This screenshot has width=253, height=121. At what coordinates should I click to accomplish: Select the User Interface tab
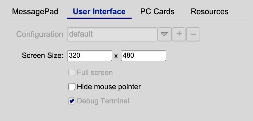[99, 12]
